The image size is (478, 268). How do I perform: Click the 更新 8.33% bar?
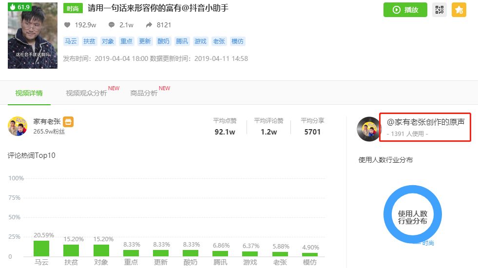(x=161, y=253)
